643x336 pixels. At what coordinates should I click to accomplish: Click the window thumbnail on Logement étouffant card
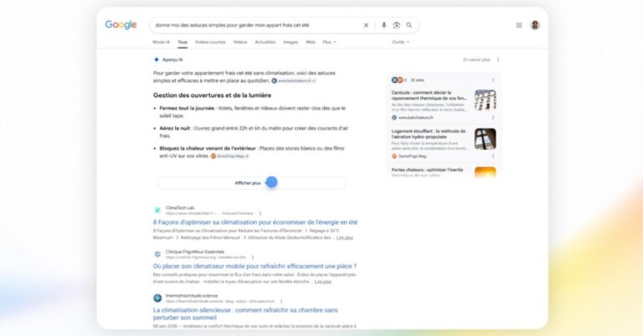[485, 139]
